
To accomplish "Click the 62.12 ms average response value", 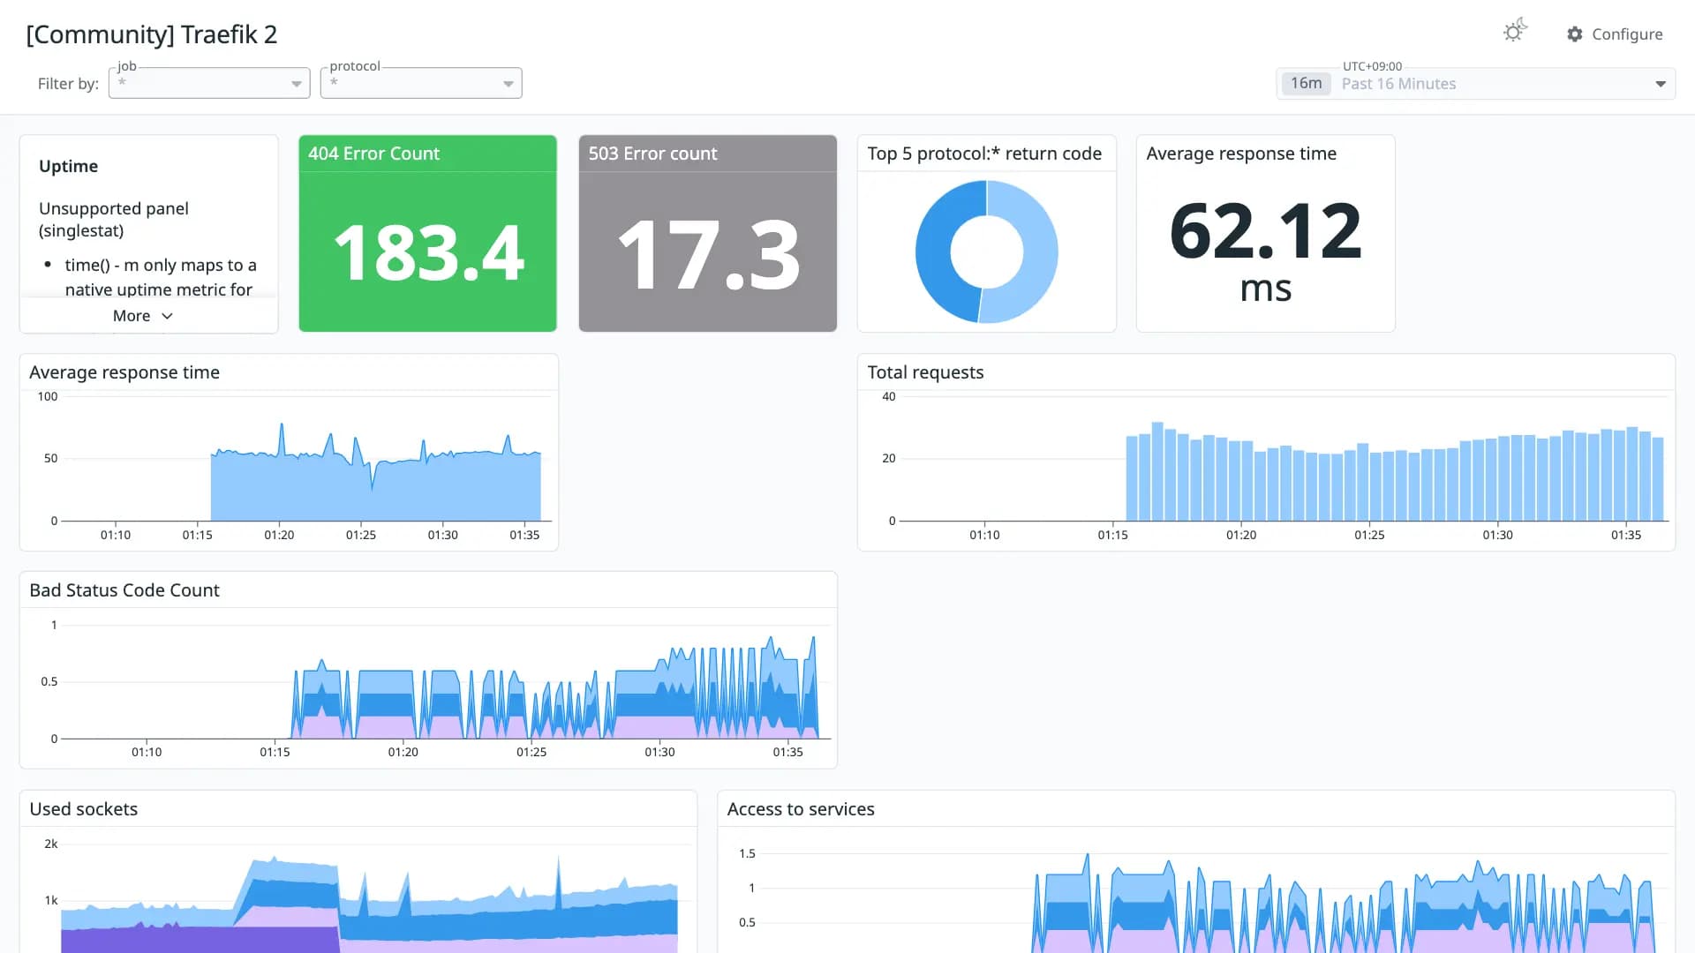I will 1265,251.
